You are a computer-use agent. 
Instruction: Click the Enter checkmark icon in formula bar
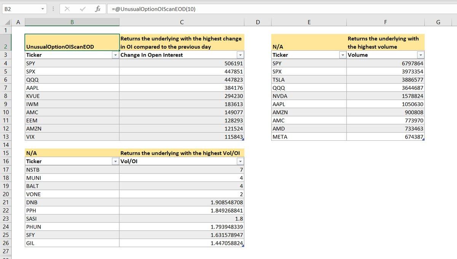click(82, 9)
